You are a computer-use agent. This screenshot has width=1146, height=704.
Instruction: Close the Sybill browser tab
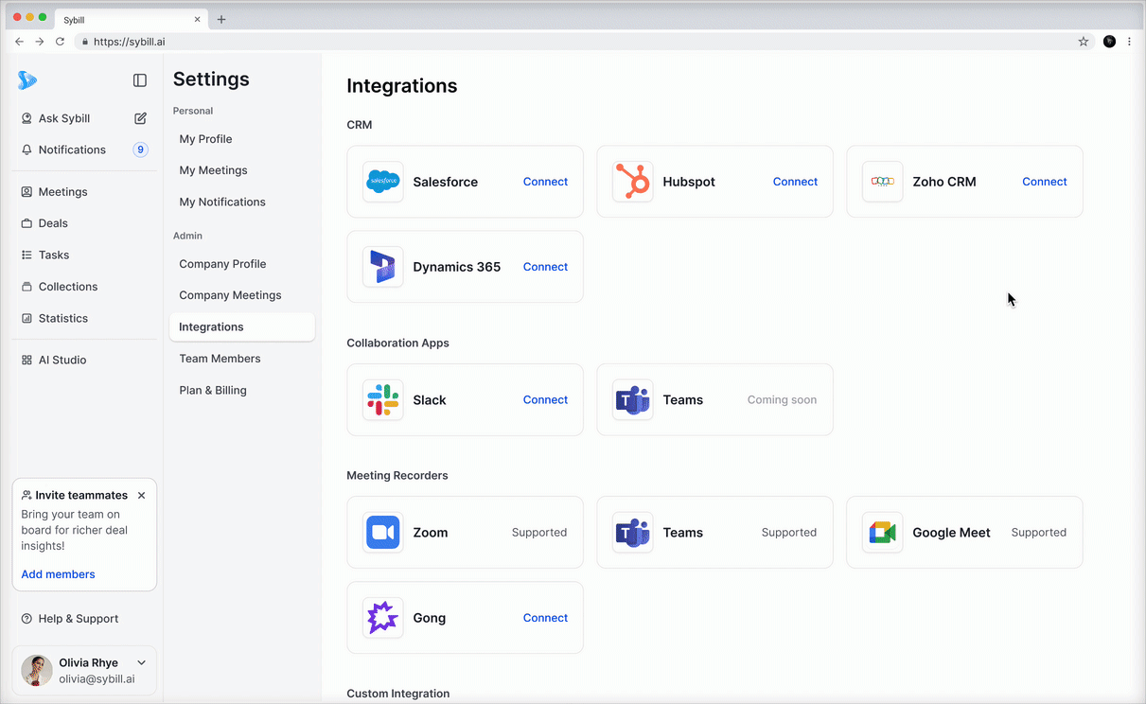tap(198, 19)
